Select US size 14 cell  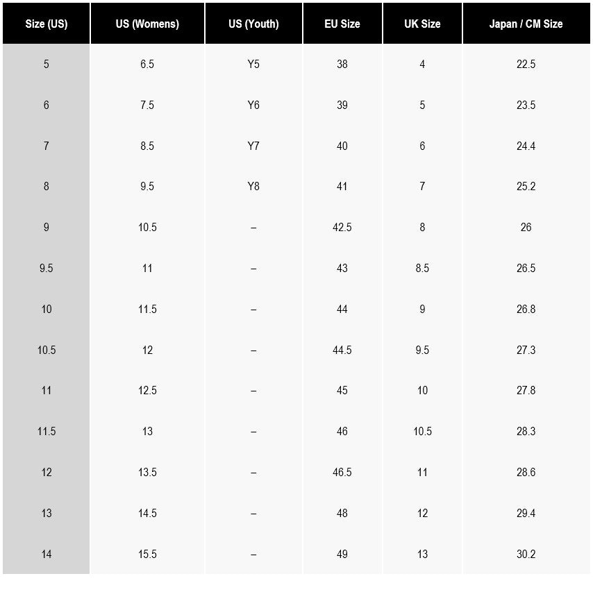[x=47, y=555]
